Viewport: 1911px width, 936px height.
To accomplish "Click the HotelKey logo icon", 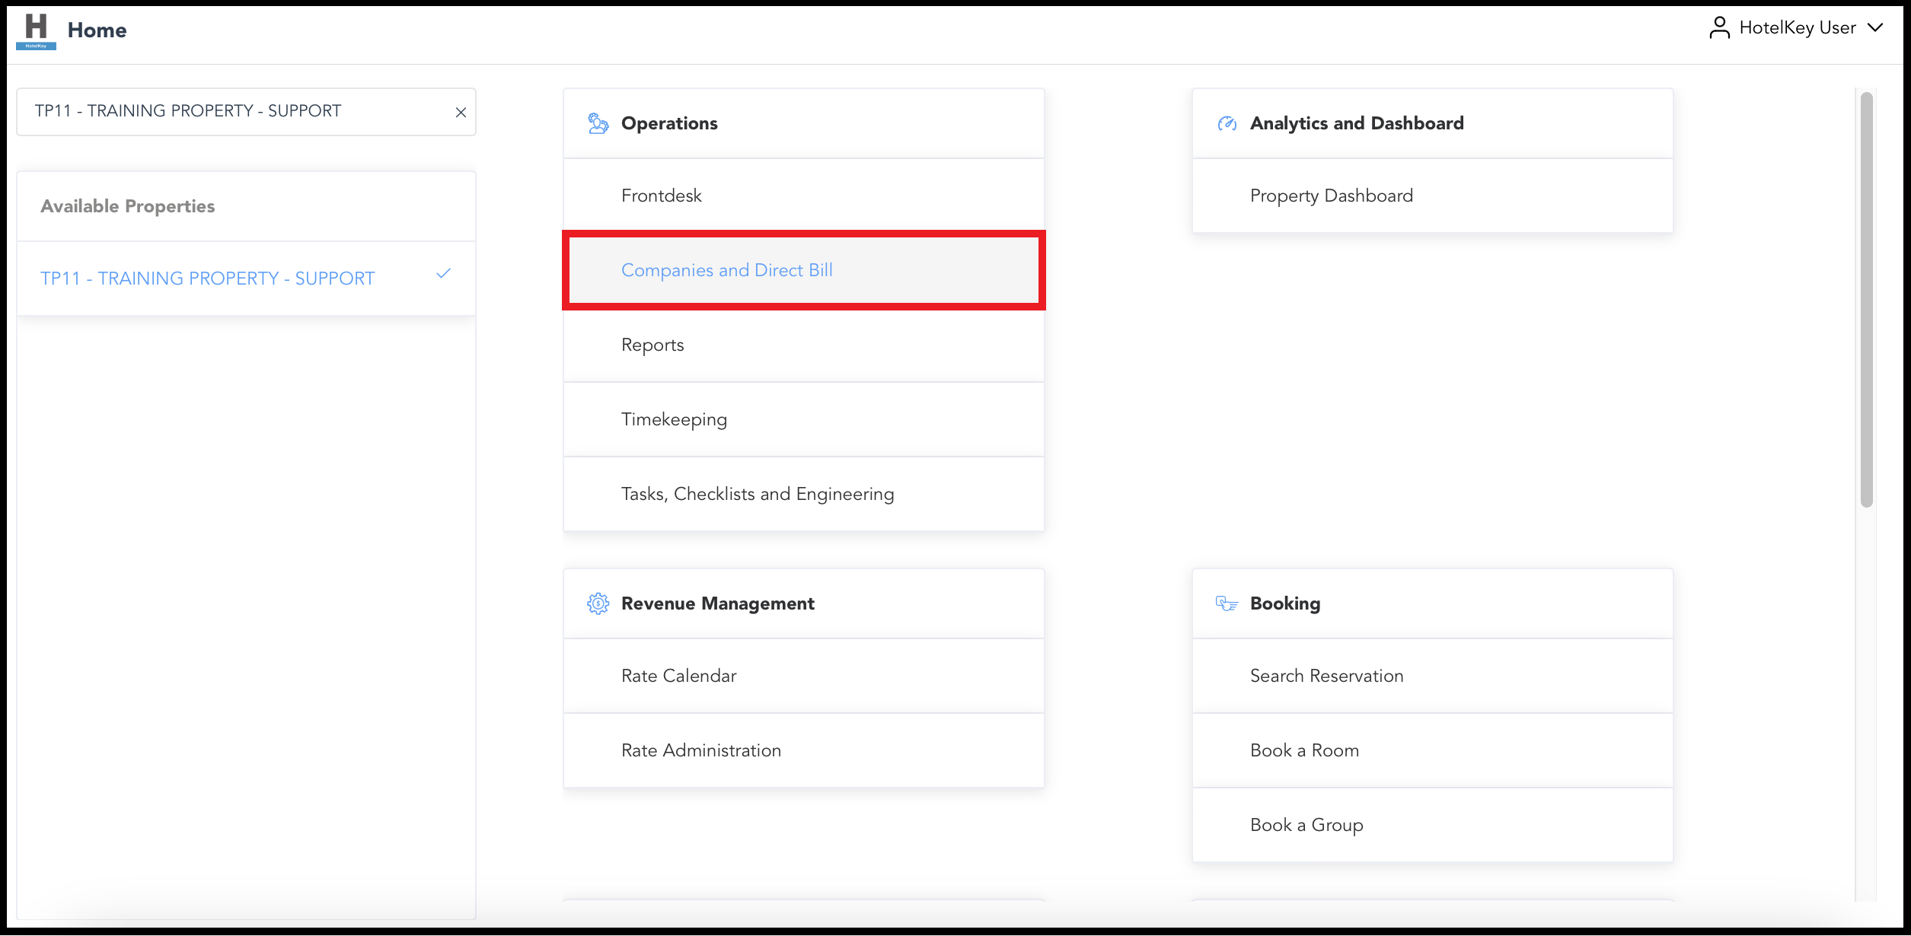I will point(36,31).
